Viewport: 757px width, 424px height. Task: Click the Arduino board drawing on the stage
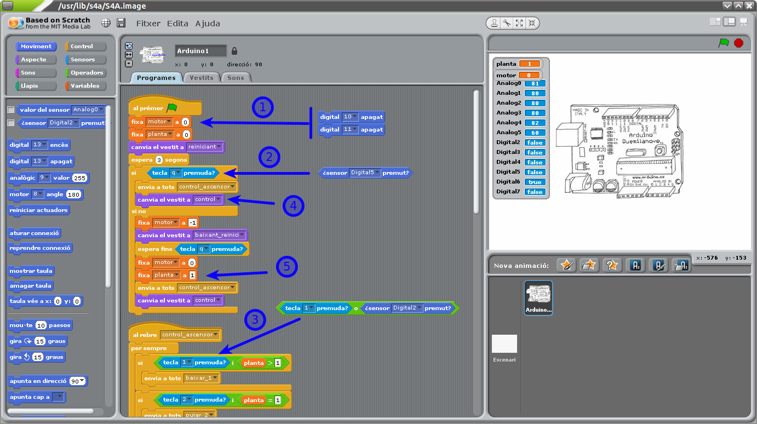(x=618, y=150)
